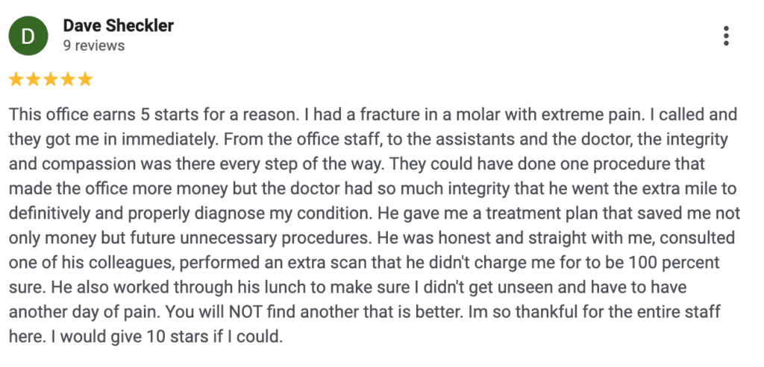
Task: Click the fourth star of the rating
Action: point(67,79)
